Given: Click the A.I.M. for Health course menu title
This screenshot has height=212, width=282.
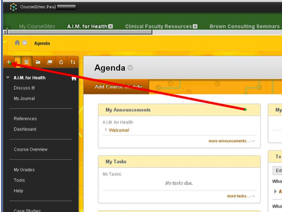Looking at the screenshot, I should click(29, 78).
